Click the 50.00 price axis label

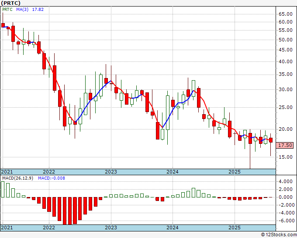(x=286, y=40)
